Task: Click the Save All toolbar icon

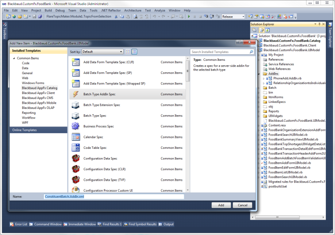Action: tap(40, 17)
